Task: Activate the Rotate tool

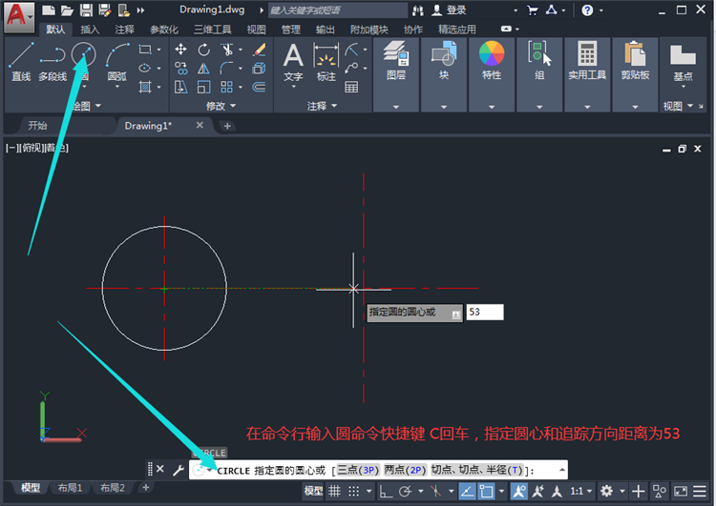Action: [x=203, y=50]
